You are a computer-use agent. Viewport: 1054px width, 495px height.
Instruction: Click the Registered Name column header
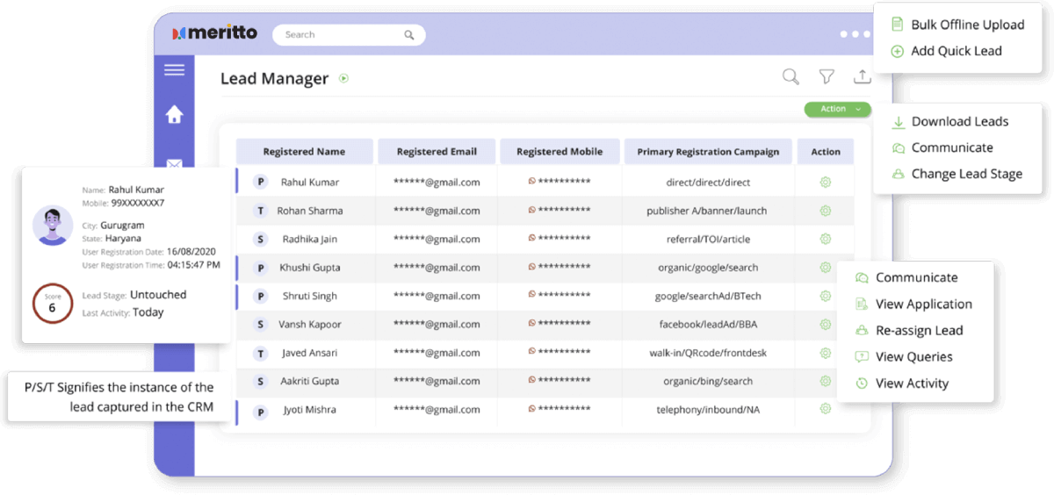point(304,152)
